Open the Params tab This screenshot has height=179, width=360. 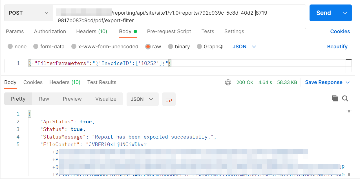click(x=15, y=31)
